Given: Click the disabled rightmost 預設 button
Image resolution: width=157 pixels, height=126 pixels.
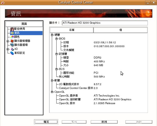Looking at the screenshot, I should 139,122.
